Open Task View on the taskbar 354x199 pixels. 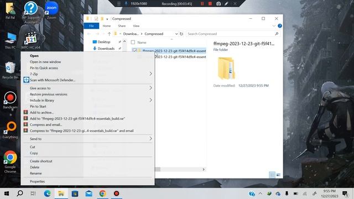click(x=33, y=193)
